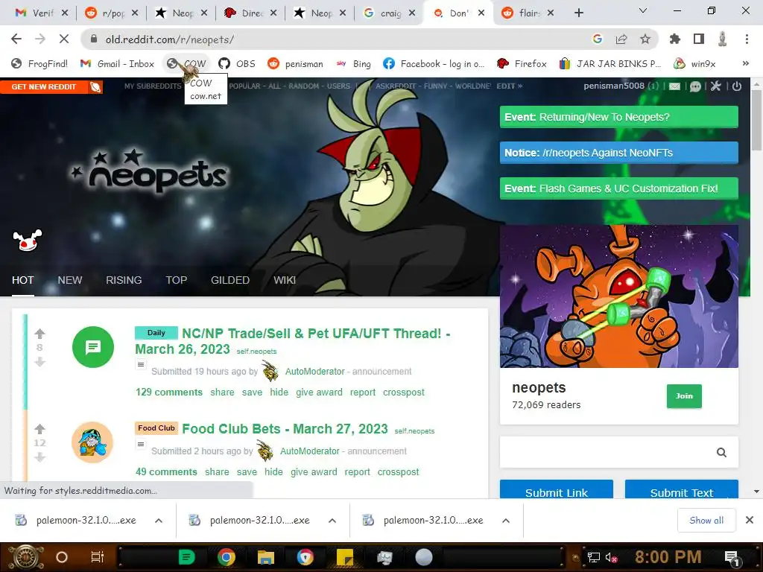Screen dimensions: 763x572
Task: Click the subreddit snoo logo icon
Action: pyautogui.click(x=28, y=241)
